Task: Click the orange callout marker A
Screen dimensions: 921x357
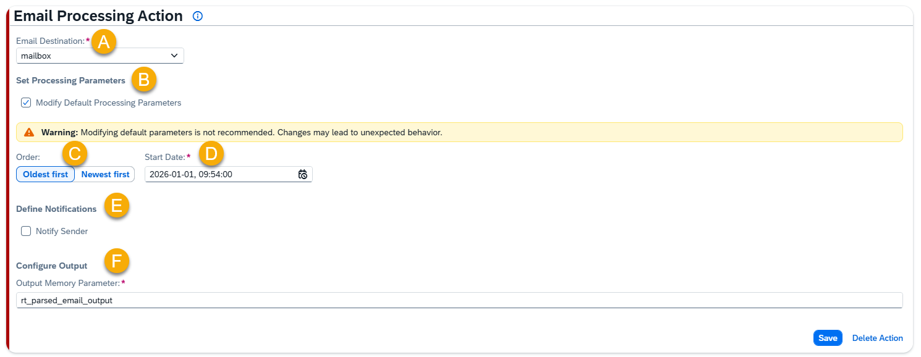Action: [104, 42]
